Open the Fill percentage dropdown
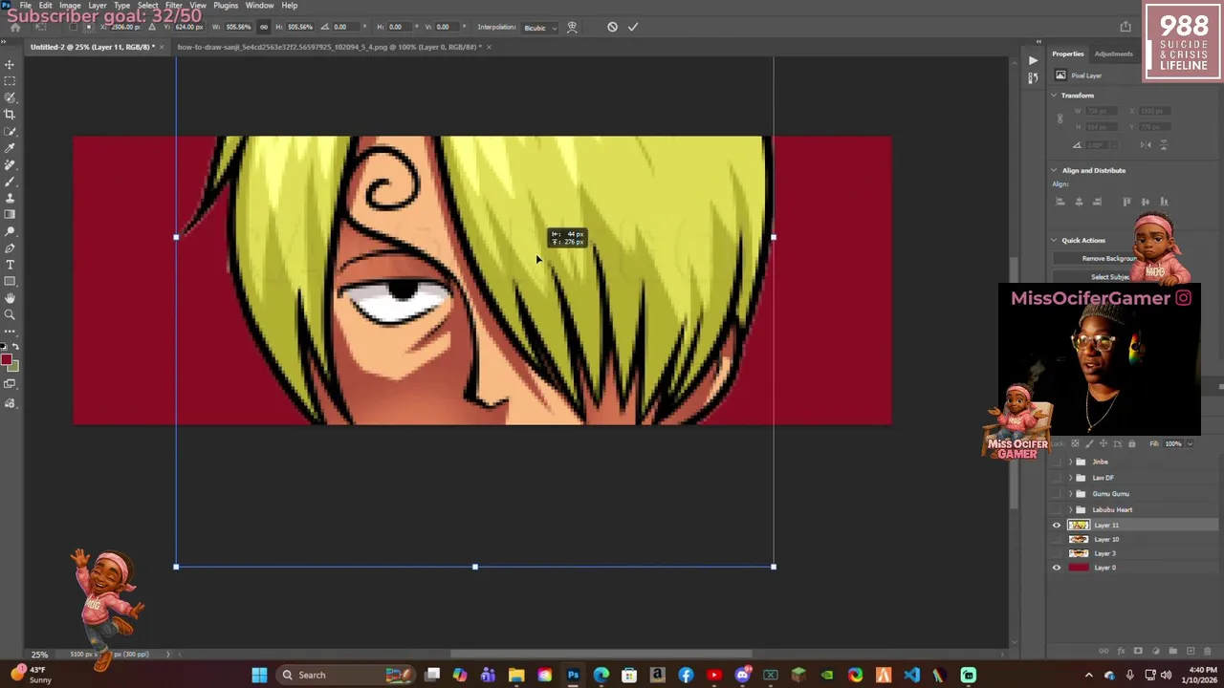 1190,443
